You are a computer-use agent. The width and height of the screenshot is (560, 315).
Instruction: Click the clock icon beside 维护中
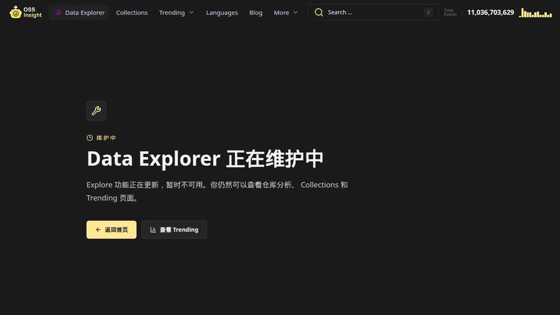tap(90, 138)
